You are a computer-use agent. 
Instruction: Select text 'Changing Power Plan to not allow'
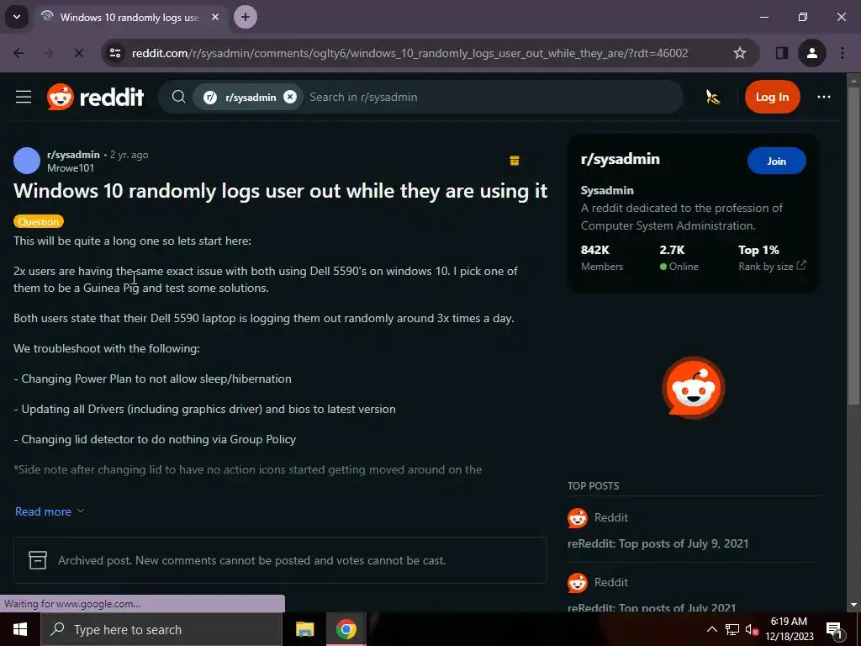[108, 379]
